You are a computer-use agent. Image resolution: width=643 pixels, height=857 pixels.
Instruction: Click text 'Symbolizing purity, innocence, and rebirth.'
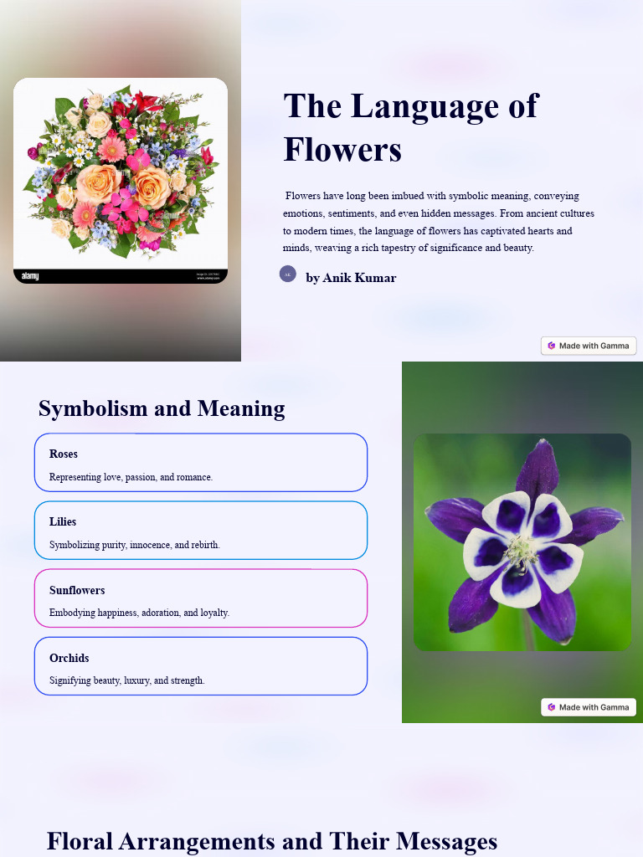click(135, 545)
